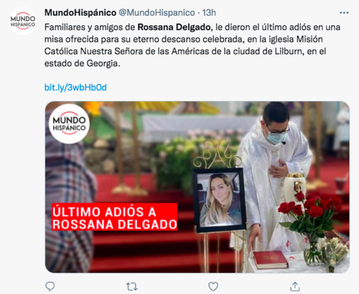
Task: Click the @MundoHispanico handle
Action: click(157, 13)
